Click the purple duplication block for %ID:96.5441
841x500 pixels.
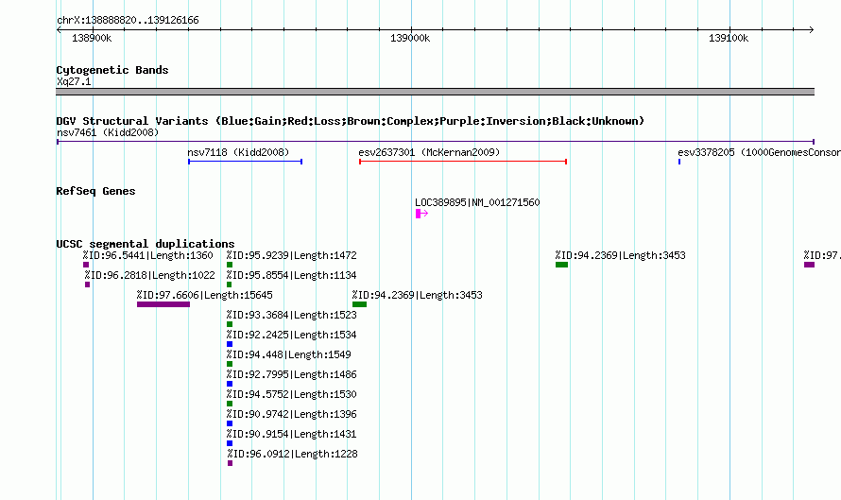(x=86, y=265)
